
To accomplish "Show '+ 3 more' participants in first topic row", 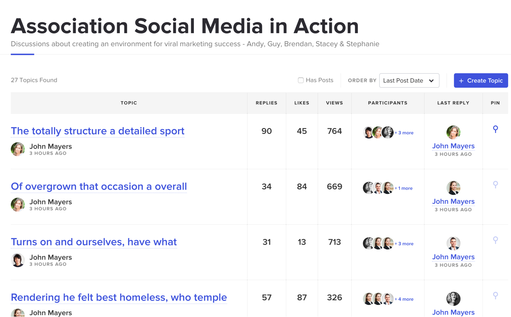I will pos(404,133).
